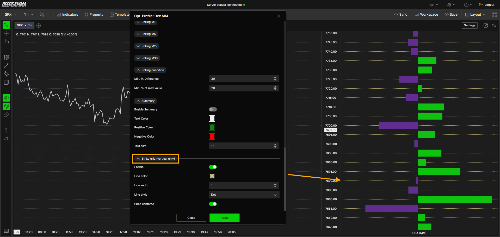Viewport: 500px width, 237px height.
Task: Open the Layout menu
Action: [x=475, y=15]
